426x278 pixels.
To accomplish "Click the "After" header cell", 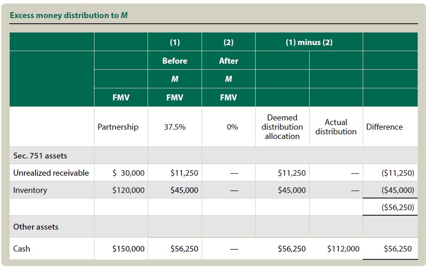I will [228, 61].
